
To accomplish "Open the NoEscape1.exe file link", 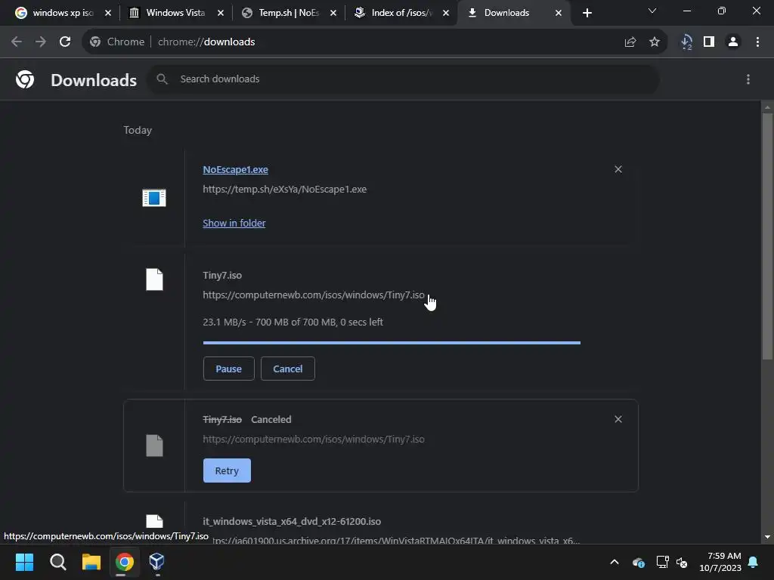I will point(236,170).
